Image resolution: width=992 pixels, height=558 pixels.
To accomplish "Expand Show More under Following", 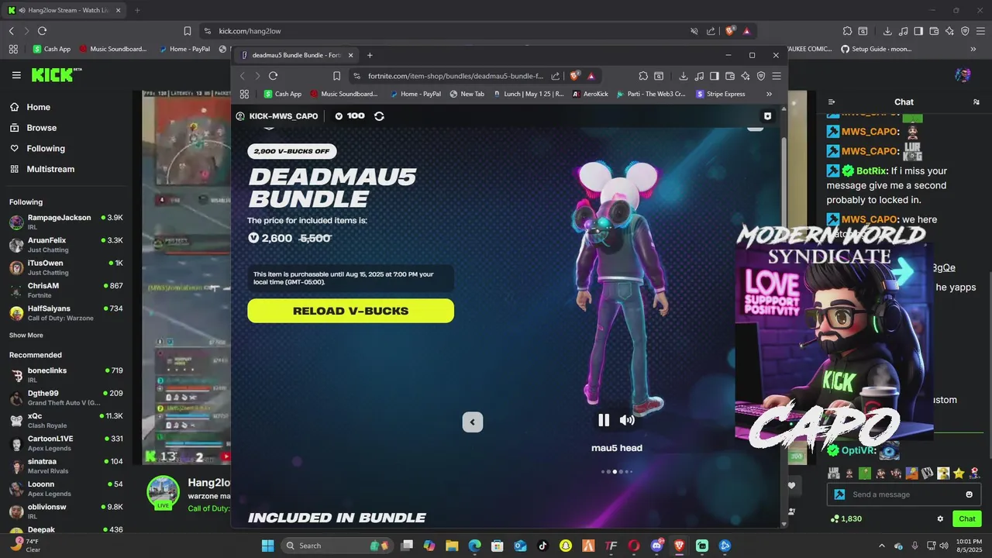I will (x=26, y=336).
